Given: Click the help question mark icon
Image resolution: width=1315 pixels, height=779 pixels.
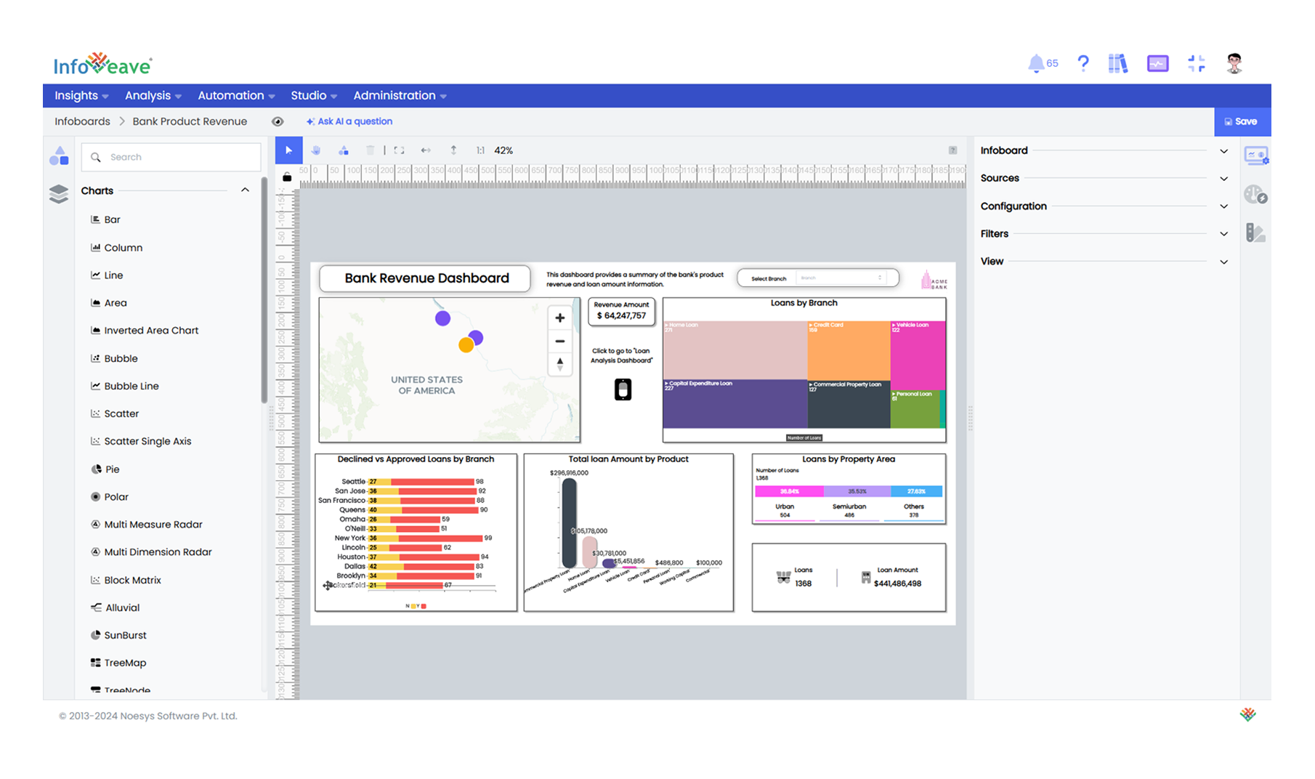Looking at the screenshot, I should pyautogui.click(x=1083, y=63).
